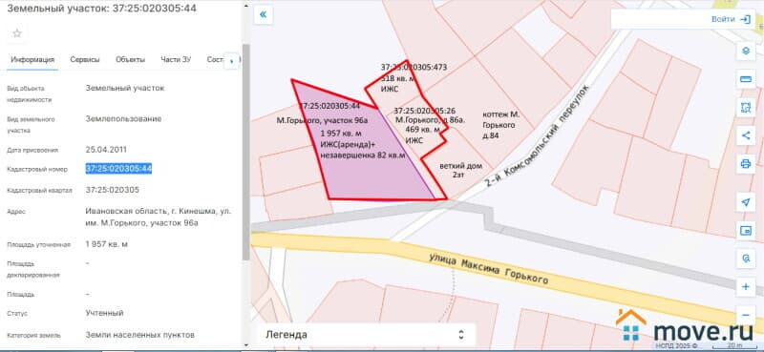Click the cadastral quarter value 37:25:020305
Viewport: 764px width, 352px height.
pyautogui.click(x=113, y=190)
